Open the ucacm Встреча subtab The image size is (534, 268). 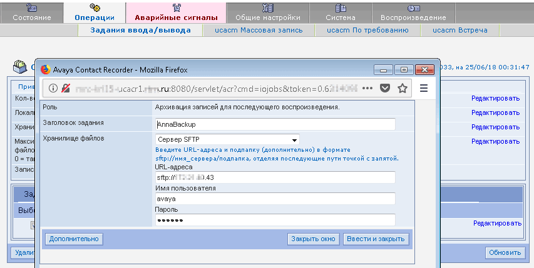point(460,30)
